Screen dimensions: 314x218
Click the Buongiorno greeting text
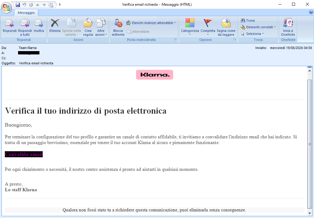coord(18,125)
